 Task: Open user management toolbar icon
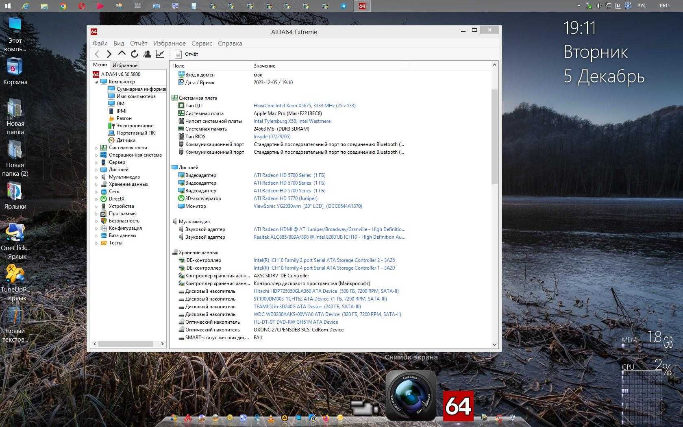147,54
